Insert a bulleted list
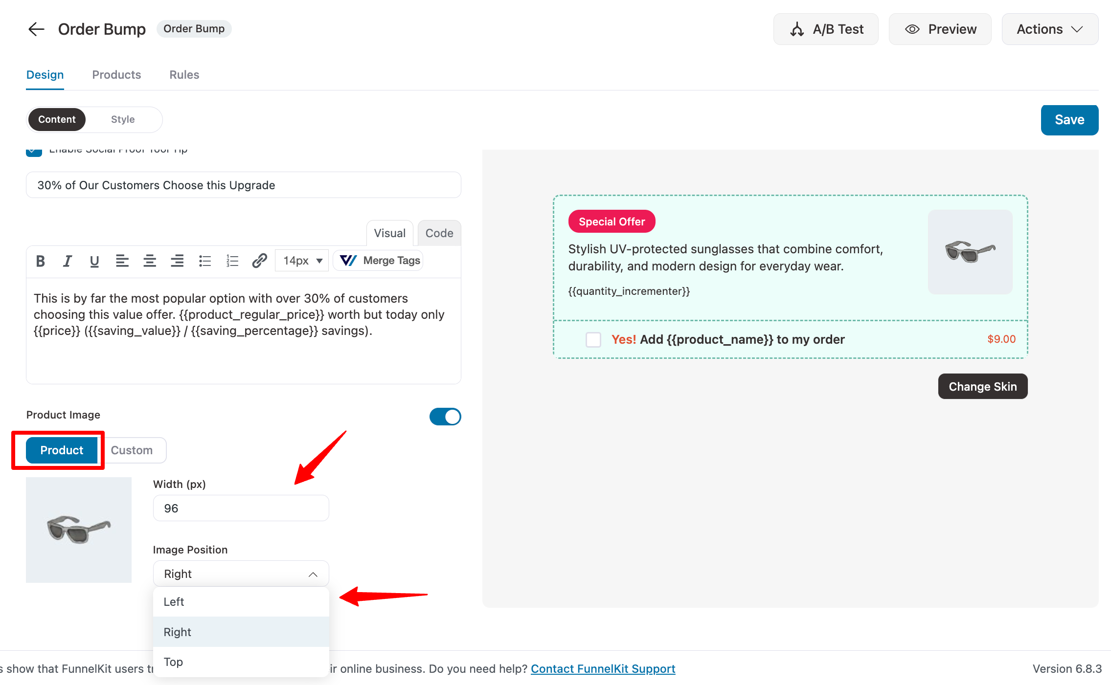This screenshot has width=1111, height=685. (x=205, y=261)
